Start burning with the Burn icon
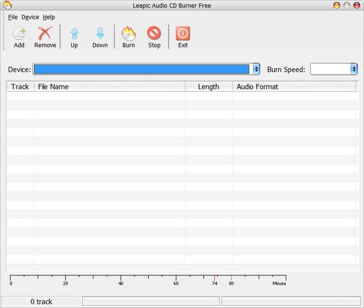 pos(129,33)
